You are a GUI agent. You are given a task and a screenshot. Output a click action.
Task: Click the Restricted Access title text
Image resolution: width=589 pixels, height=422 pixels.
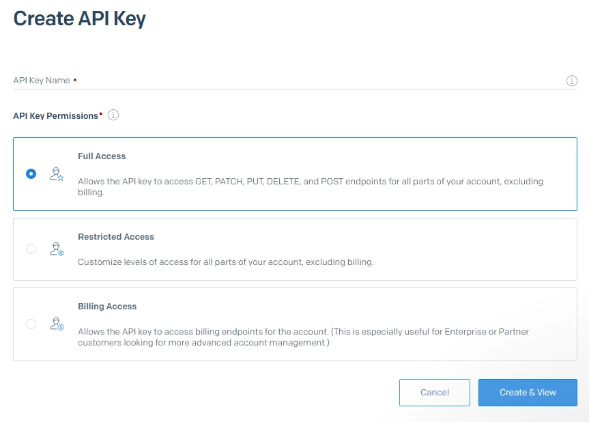click(x=116, y=237)
